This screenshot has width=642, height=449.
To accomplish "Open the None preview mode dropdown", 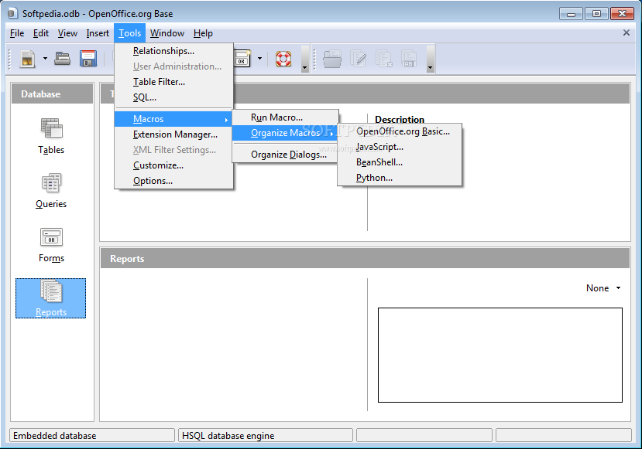I will pos(603,288).
